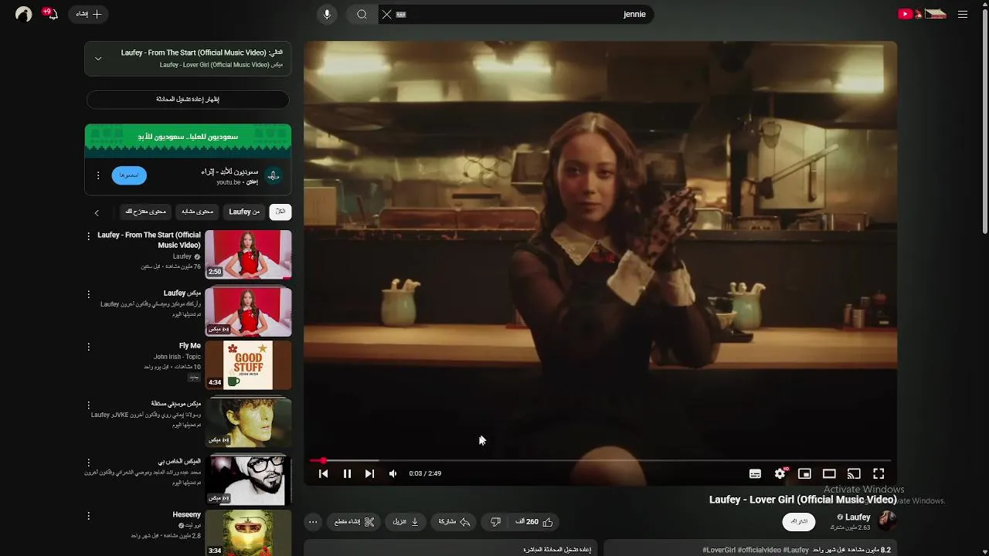This screenshot has height=556, width=989.
Task: Create a clip (إنشاء مقطع)
Action: pos(354,522)
